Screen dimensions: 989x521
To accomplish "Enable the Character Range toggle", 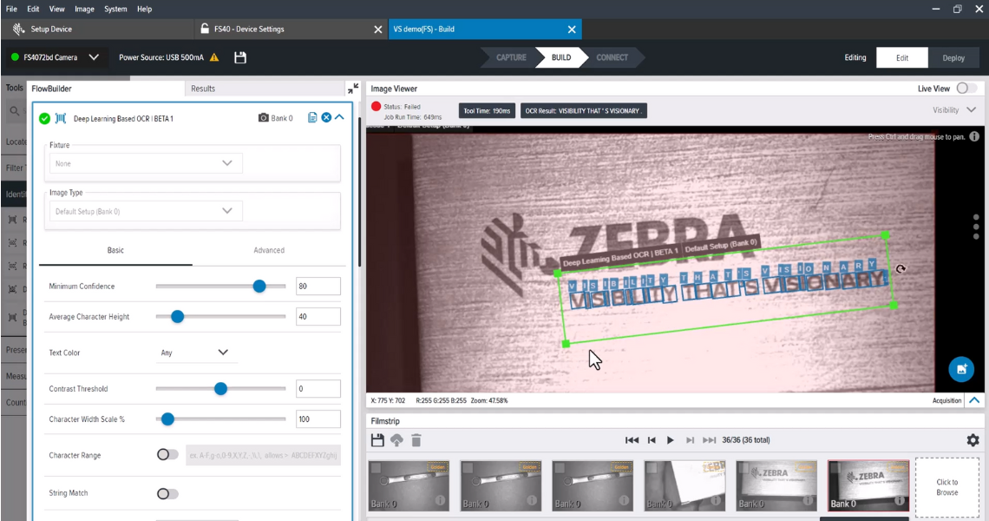I will (x=167, y=455).
